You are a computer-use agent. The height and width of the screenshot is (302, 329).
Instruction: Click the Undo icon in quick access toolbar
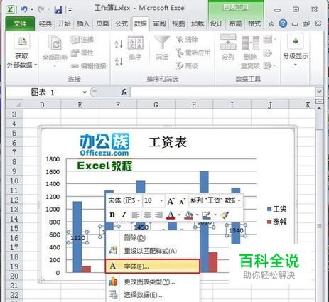click(x=24, y=9)
